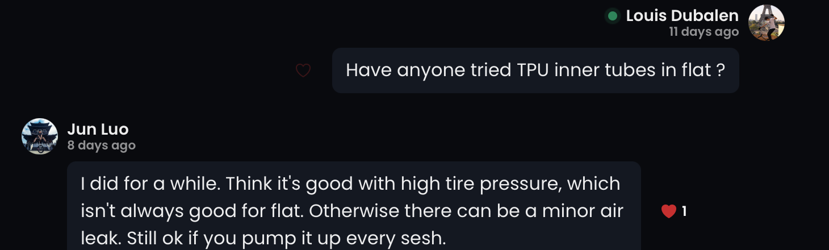The height and width of the screenshot is (250, 829).
Task: Click "isn't always good for flat" phrase
Action: click(192, 211)
